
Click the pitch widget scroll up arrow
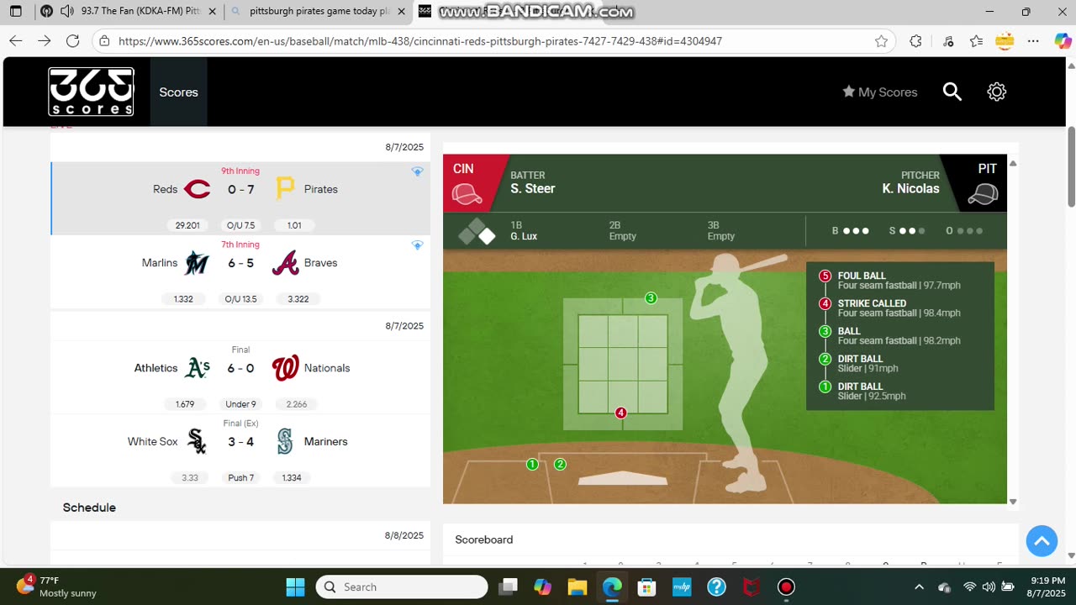1013,164
